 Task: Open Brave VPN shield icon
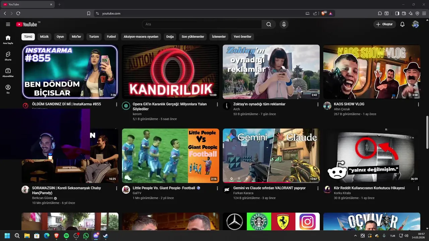(x=417, y=13)
